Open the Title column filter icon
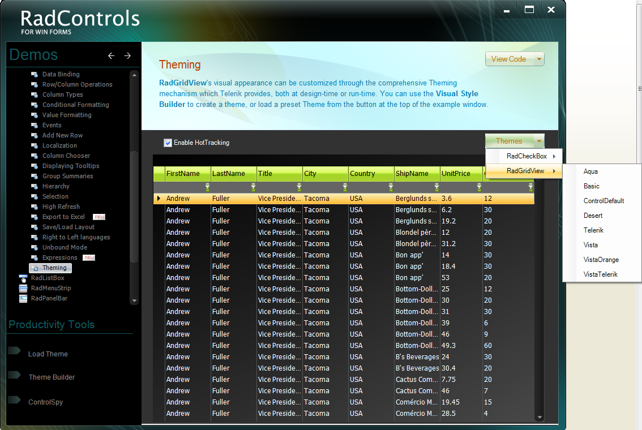Viewport: 642px width, 430px height. tap(299, 187)
